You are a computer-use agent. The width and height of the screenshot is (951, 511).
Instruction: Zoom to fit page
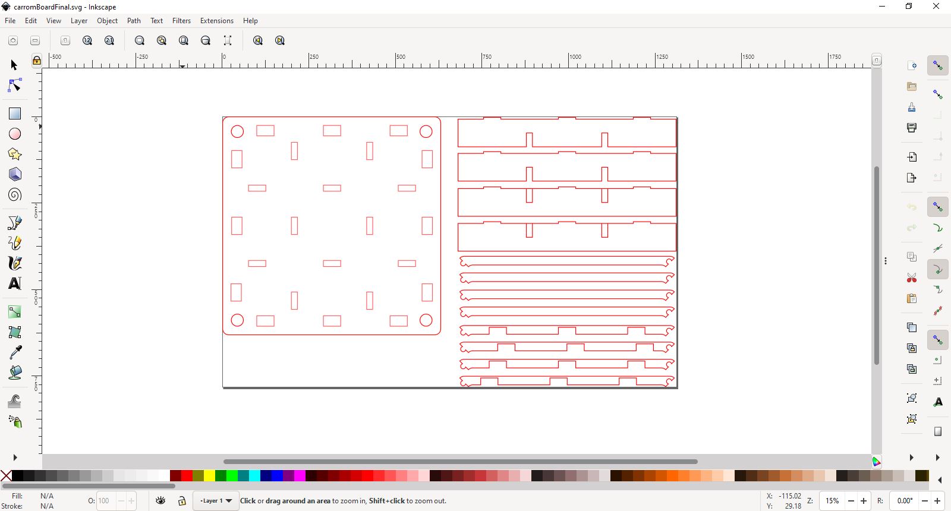coord(184,40)
